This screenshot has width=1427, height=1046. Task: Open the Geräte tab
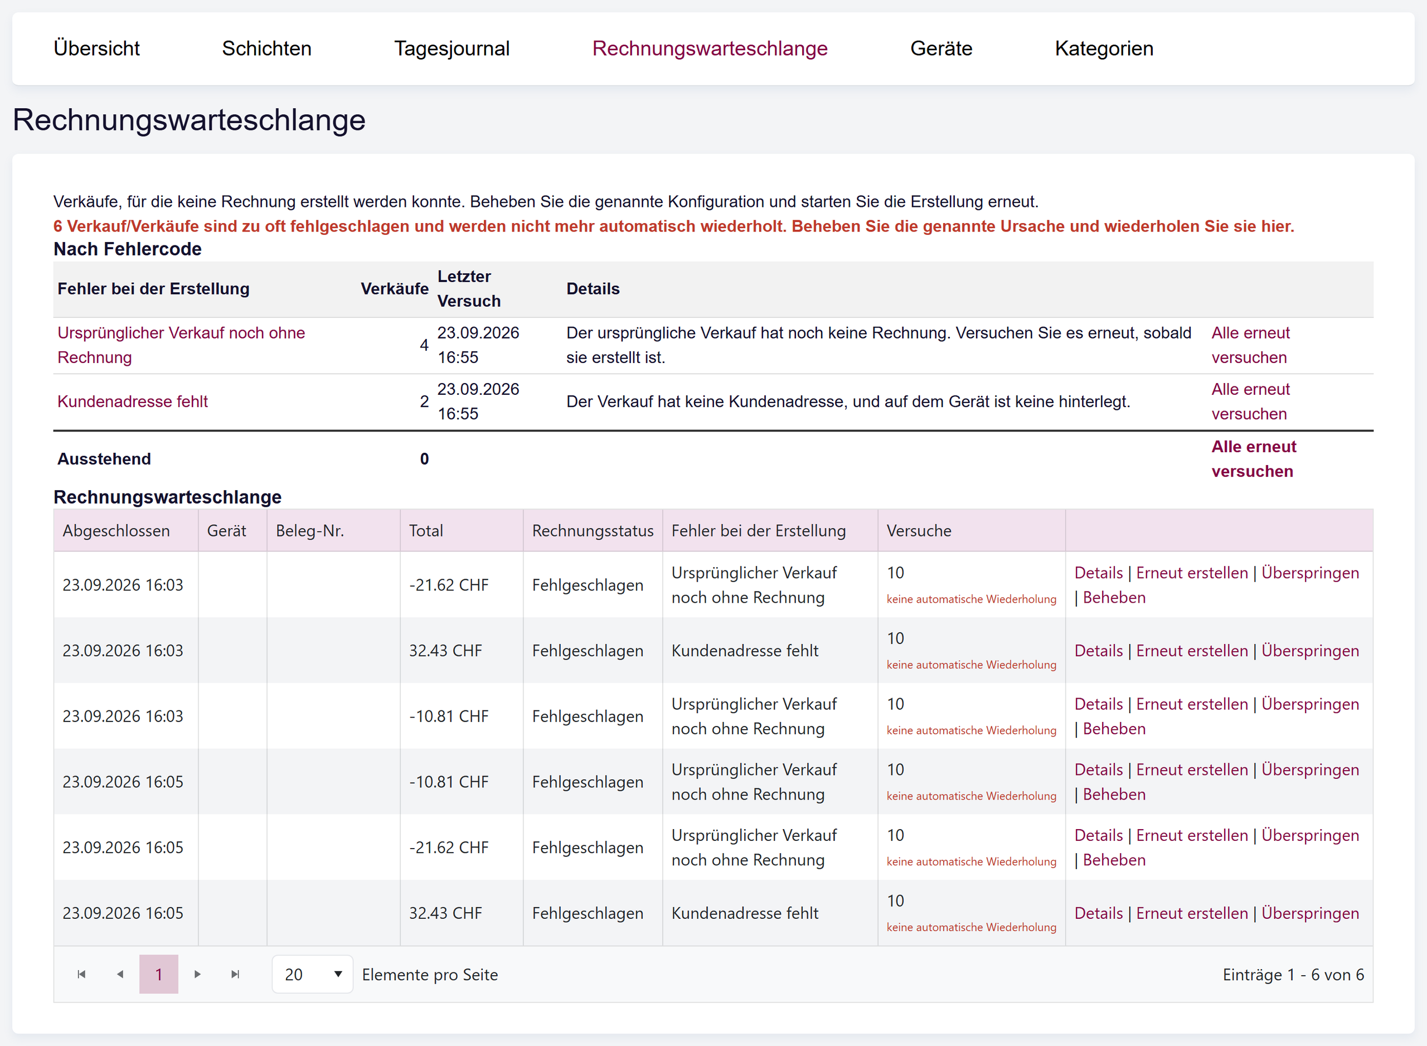point(941,48)
